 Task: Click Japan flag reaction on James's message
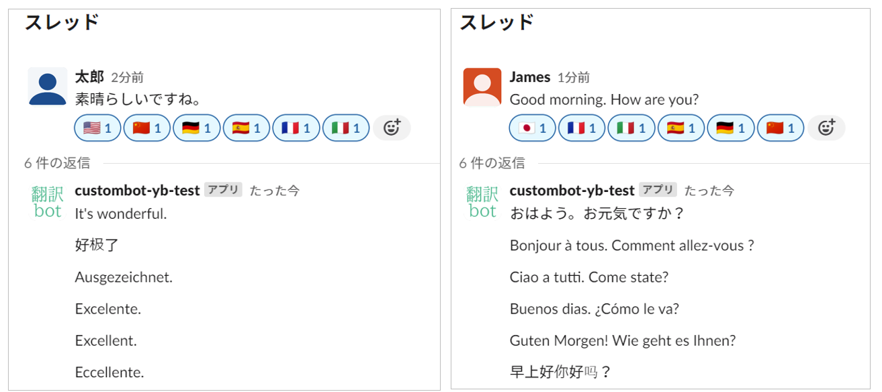(533, 128)
